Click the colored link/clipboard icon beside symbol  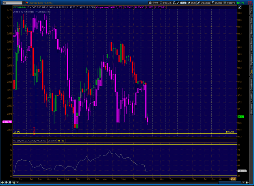[x=27, y=3]
